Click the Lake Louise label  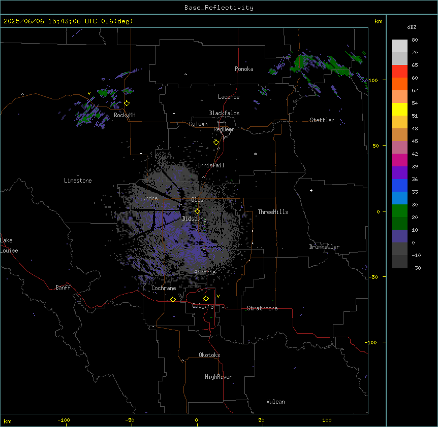[x=8, y=245]
